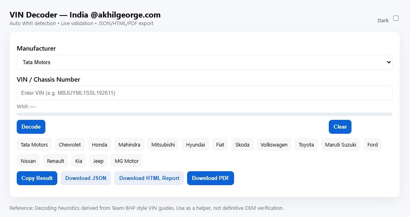410x217 pixels.
Task: Click Copy Result button
Action: (x=37, y=178)
